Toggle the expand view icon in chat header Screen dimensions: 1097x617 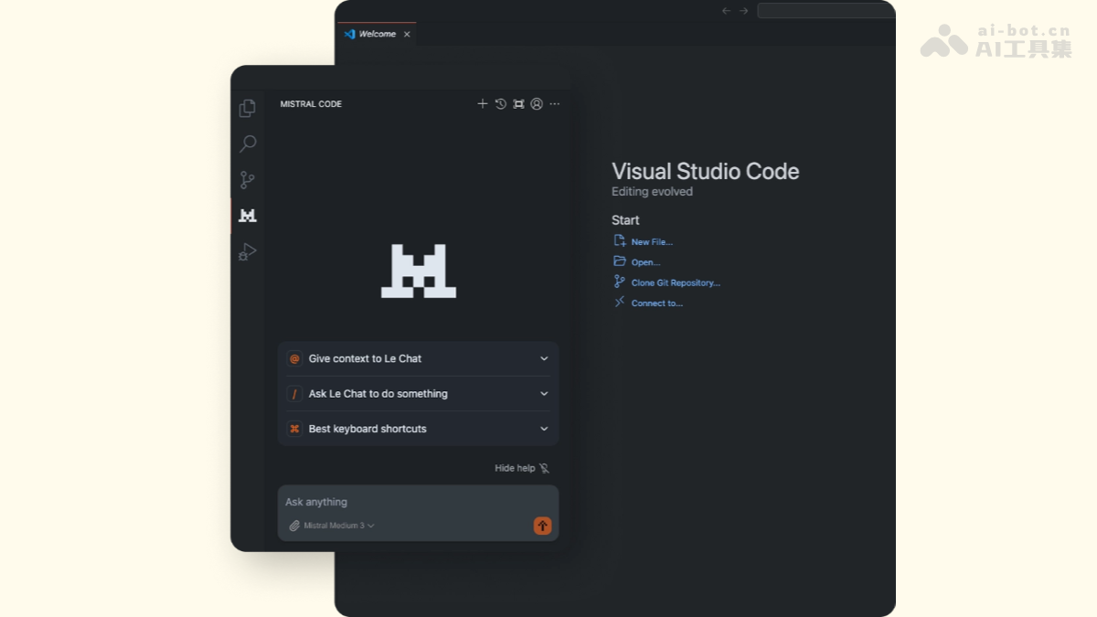(x=518, y=103)
